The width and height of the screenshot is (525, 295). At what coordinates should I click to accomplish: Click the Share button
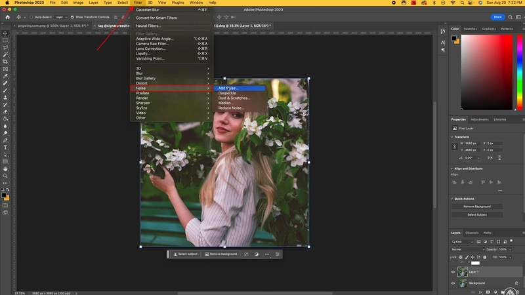click(x=497, y=17)
